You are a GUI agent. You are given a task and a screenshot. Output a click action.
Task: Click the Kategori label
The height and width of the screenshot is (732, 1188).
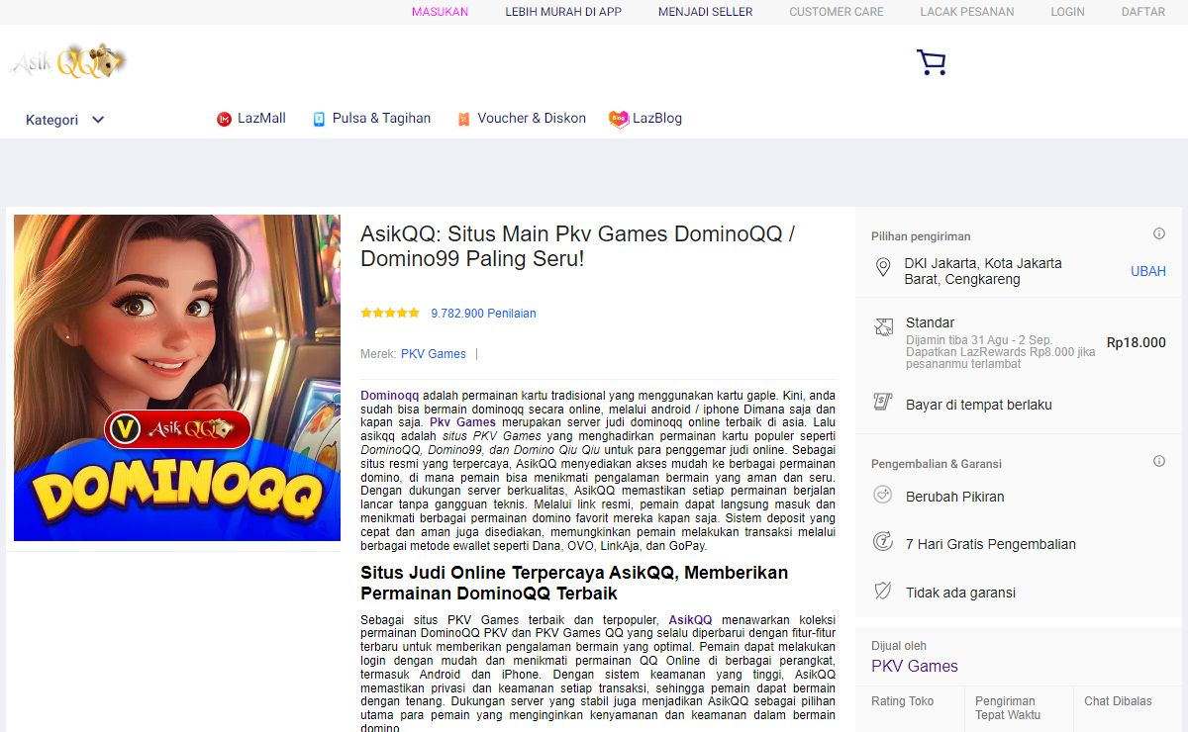(51, 120)
